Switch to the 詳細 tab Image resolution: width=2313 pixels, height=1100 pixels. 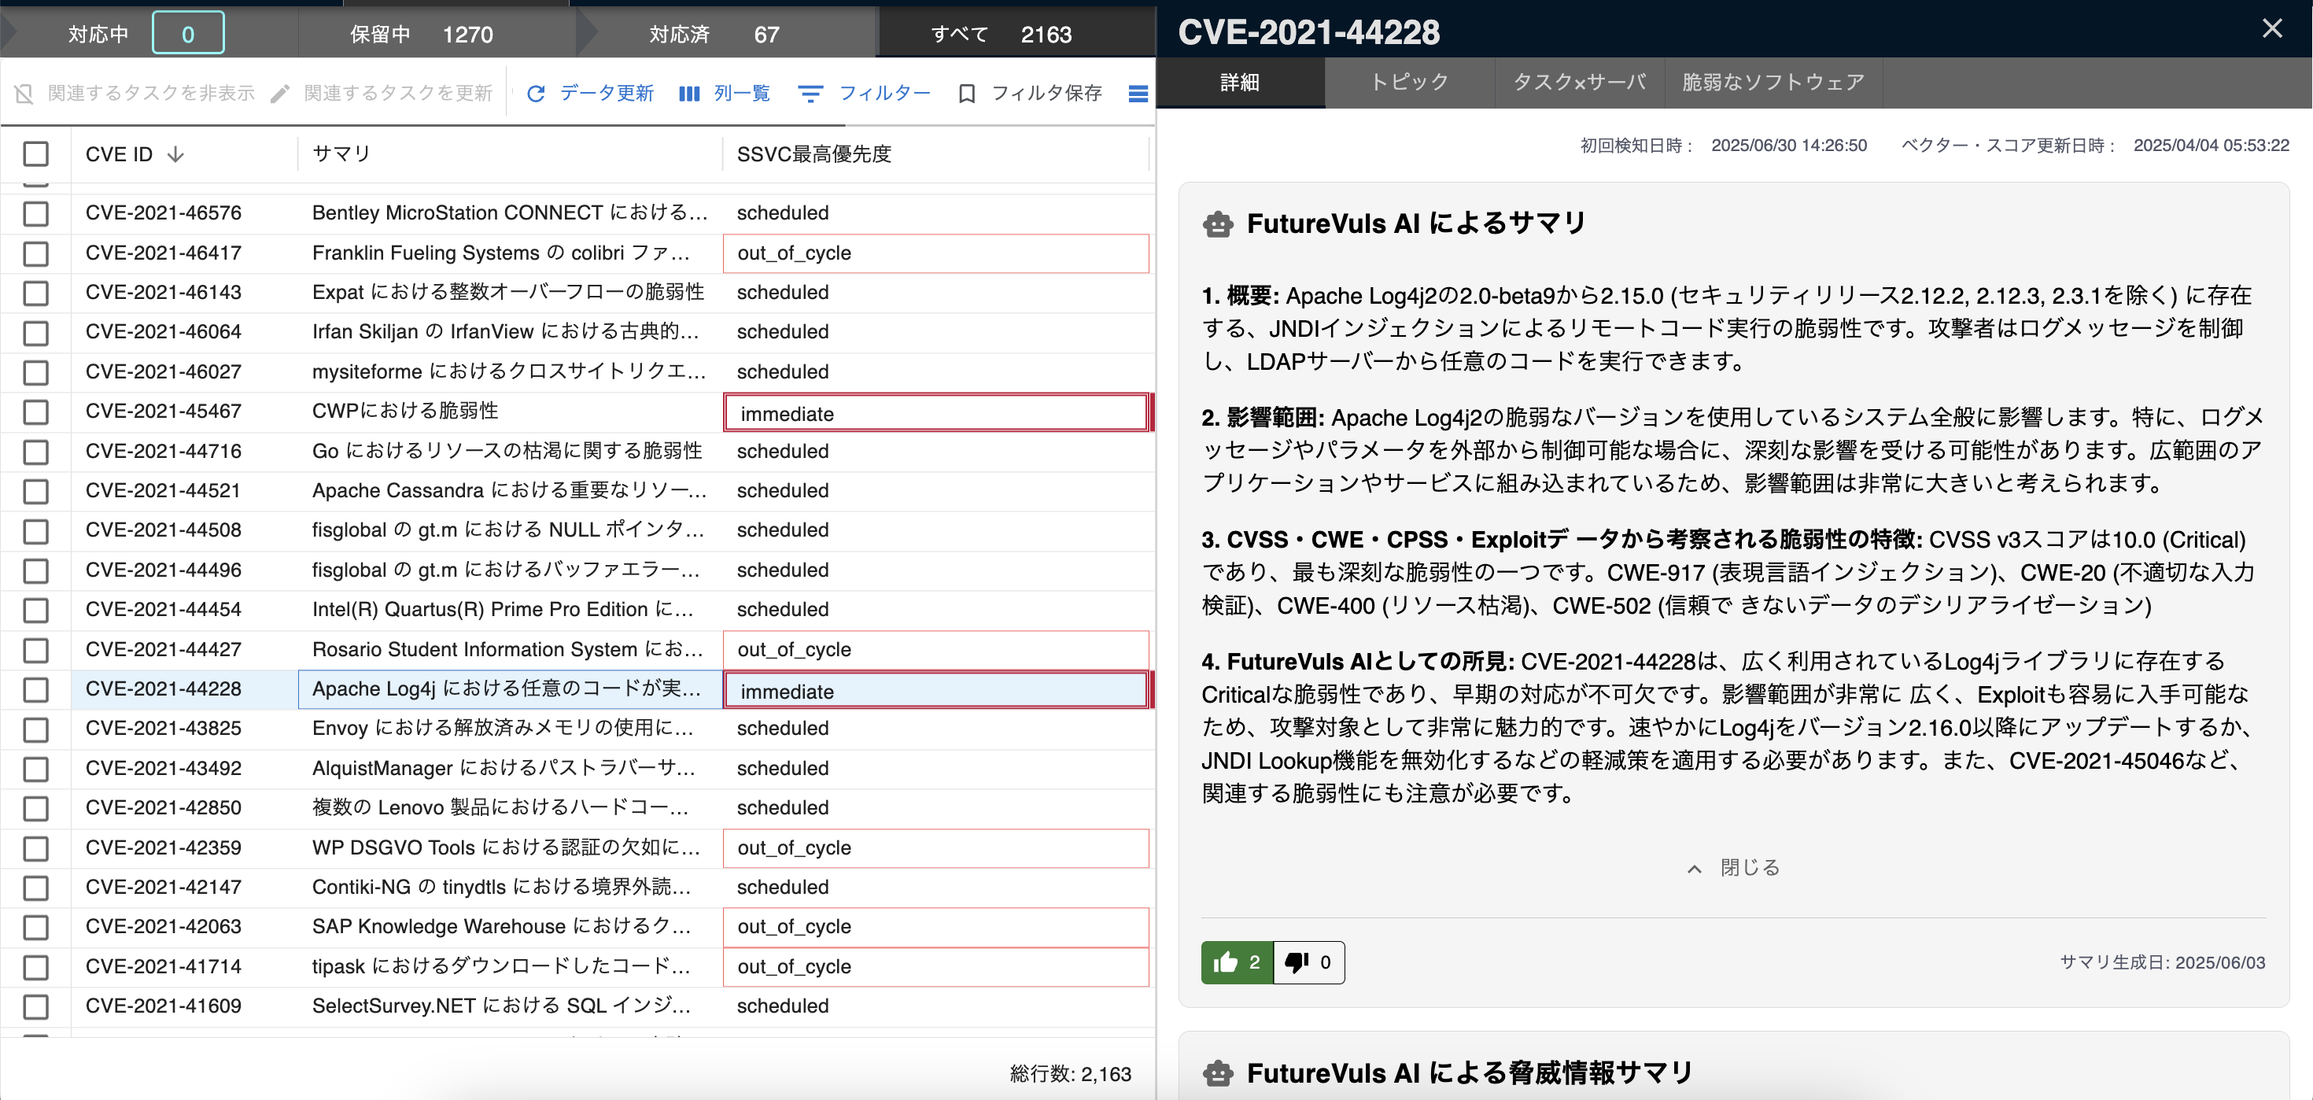click(1240, 83)
